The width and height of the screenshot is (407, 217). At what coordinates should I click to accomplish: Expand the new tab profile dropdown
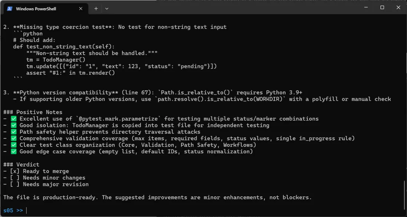(107, 8)
